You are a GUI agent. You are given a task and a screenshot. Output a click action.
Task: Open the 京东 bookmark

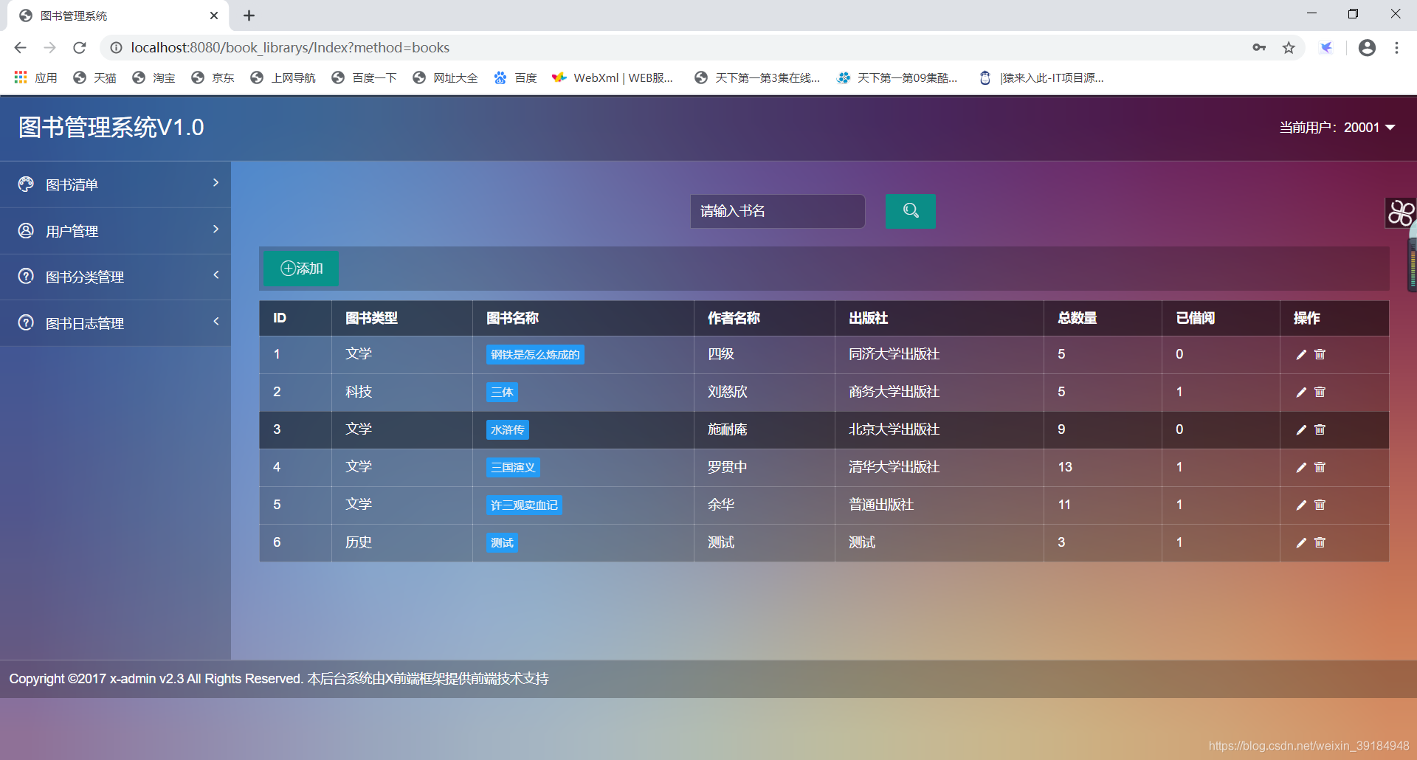[x=213, y=77]
